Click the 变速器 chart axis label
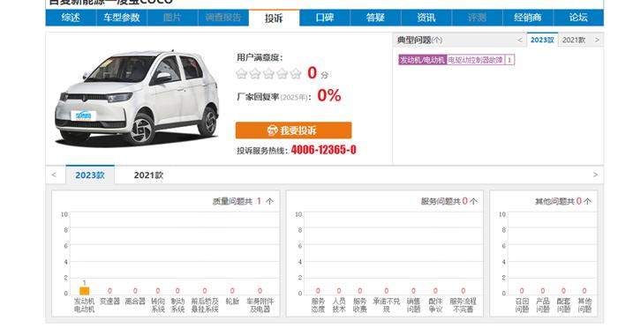Image resolution: width=618 pixels, height=328 pixels. [109, 302]
